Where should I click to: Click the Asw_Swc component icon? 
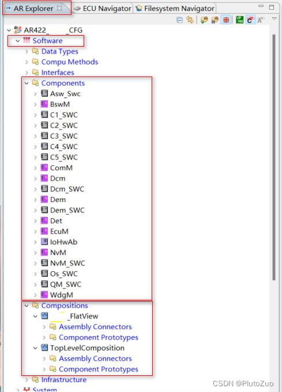[x=44, y=93]
